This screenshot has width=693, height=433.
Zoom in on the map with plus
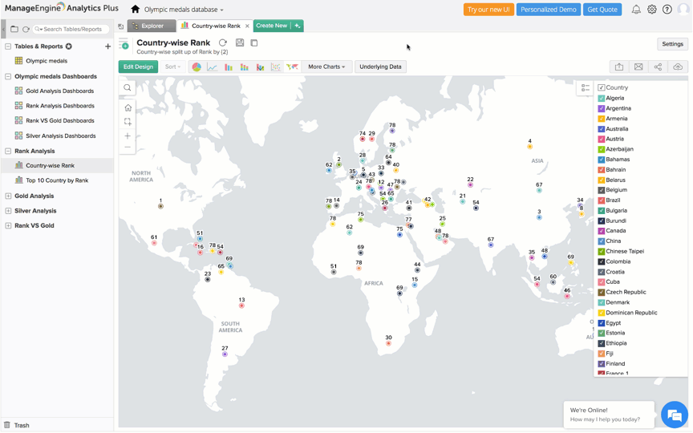[128, 136]
